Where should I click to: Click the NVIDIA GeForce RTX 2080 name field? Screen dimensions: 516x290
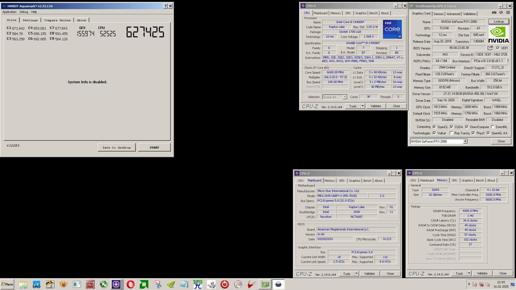459,22
